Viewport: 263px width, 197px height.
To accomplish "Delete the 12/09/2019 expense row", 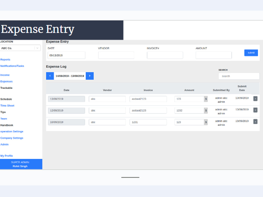I will point(255,110).
